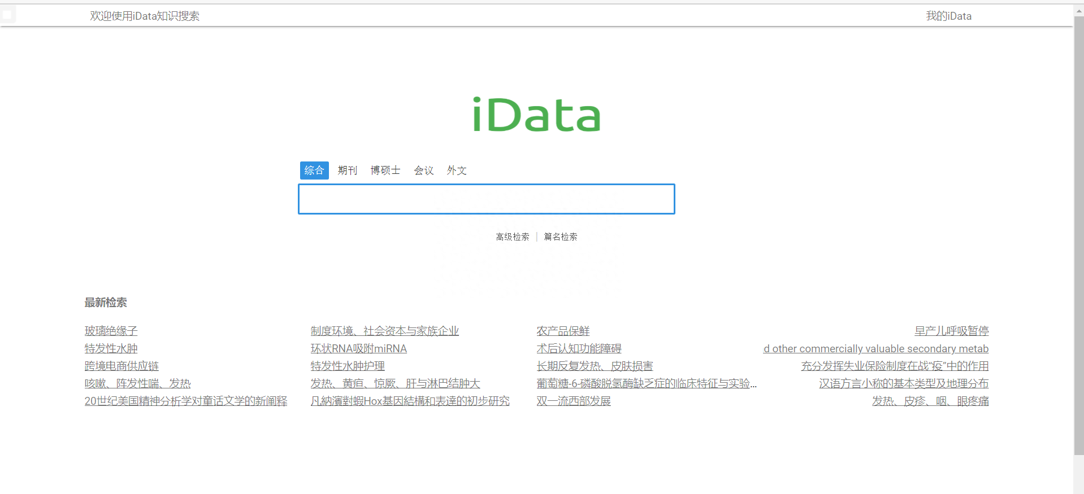Open 长期反复发热、皮肤损害 link

(595, 366)
